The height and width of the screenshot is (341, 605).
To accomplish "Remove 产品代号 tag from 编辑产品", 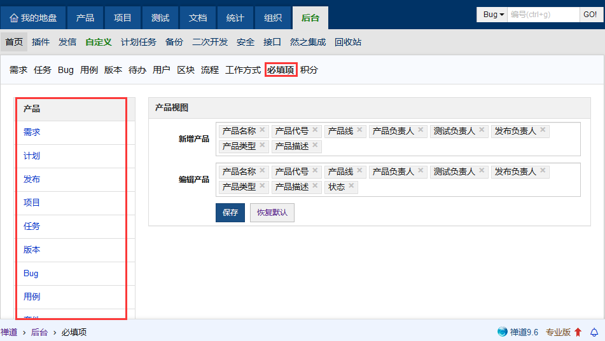I will tap(315, 170).
